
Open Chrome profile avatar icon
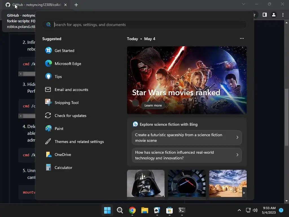(274, 15)
